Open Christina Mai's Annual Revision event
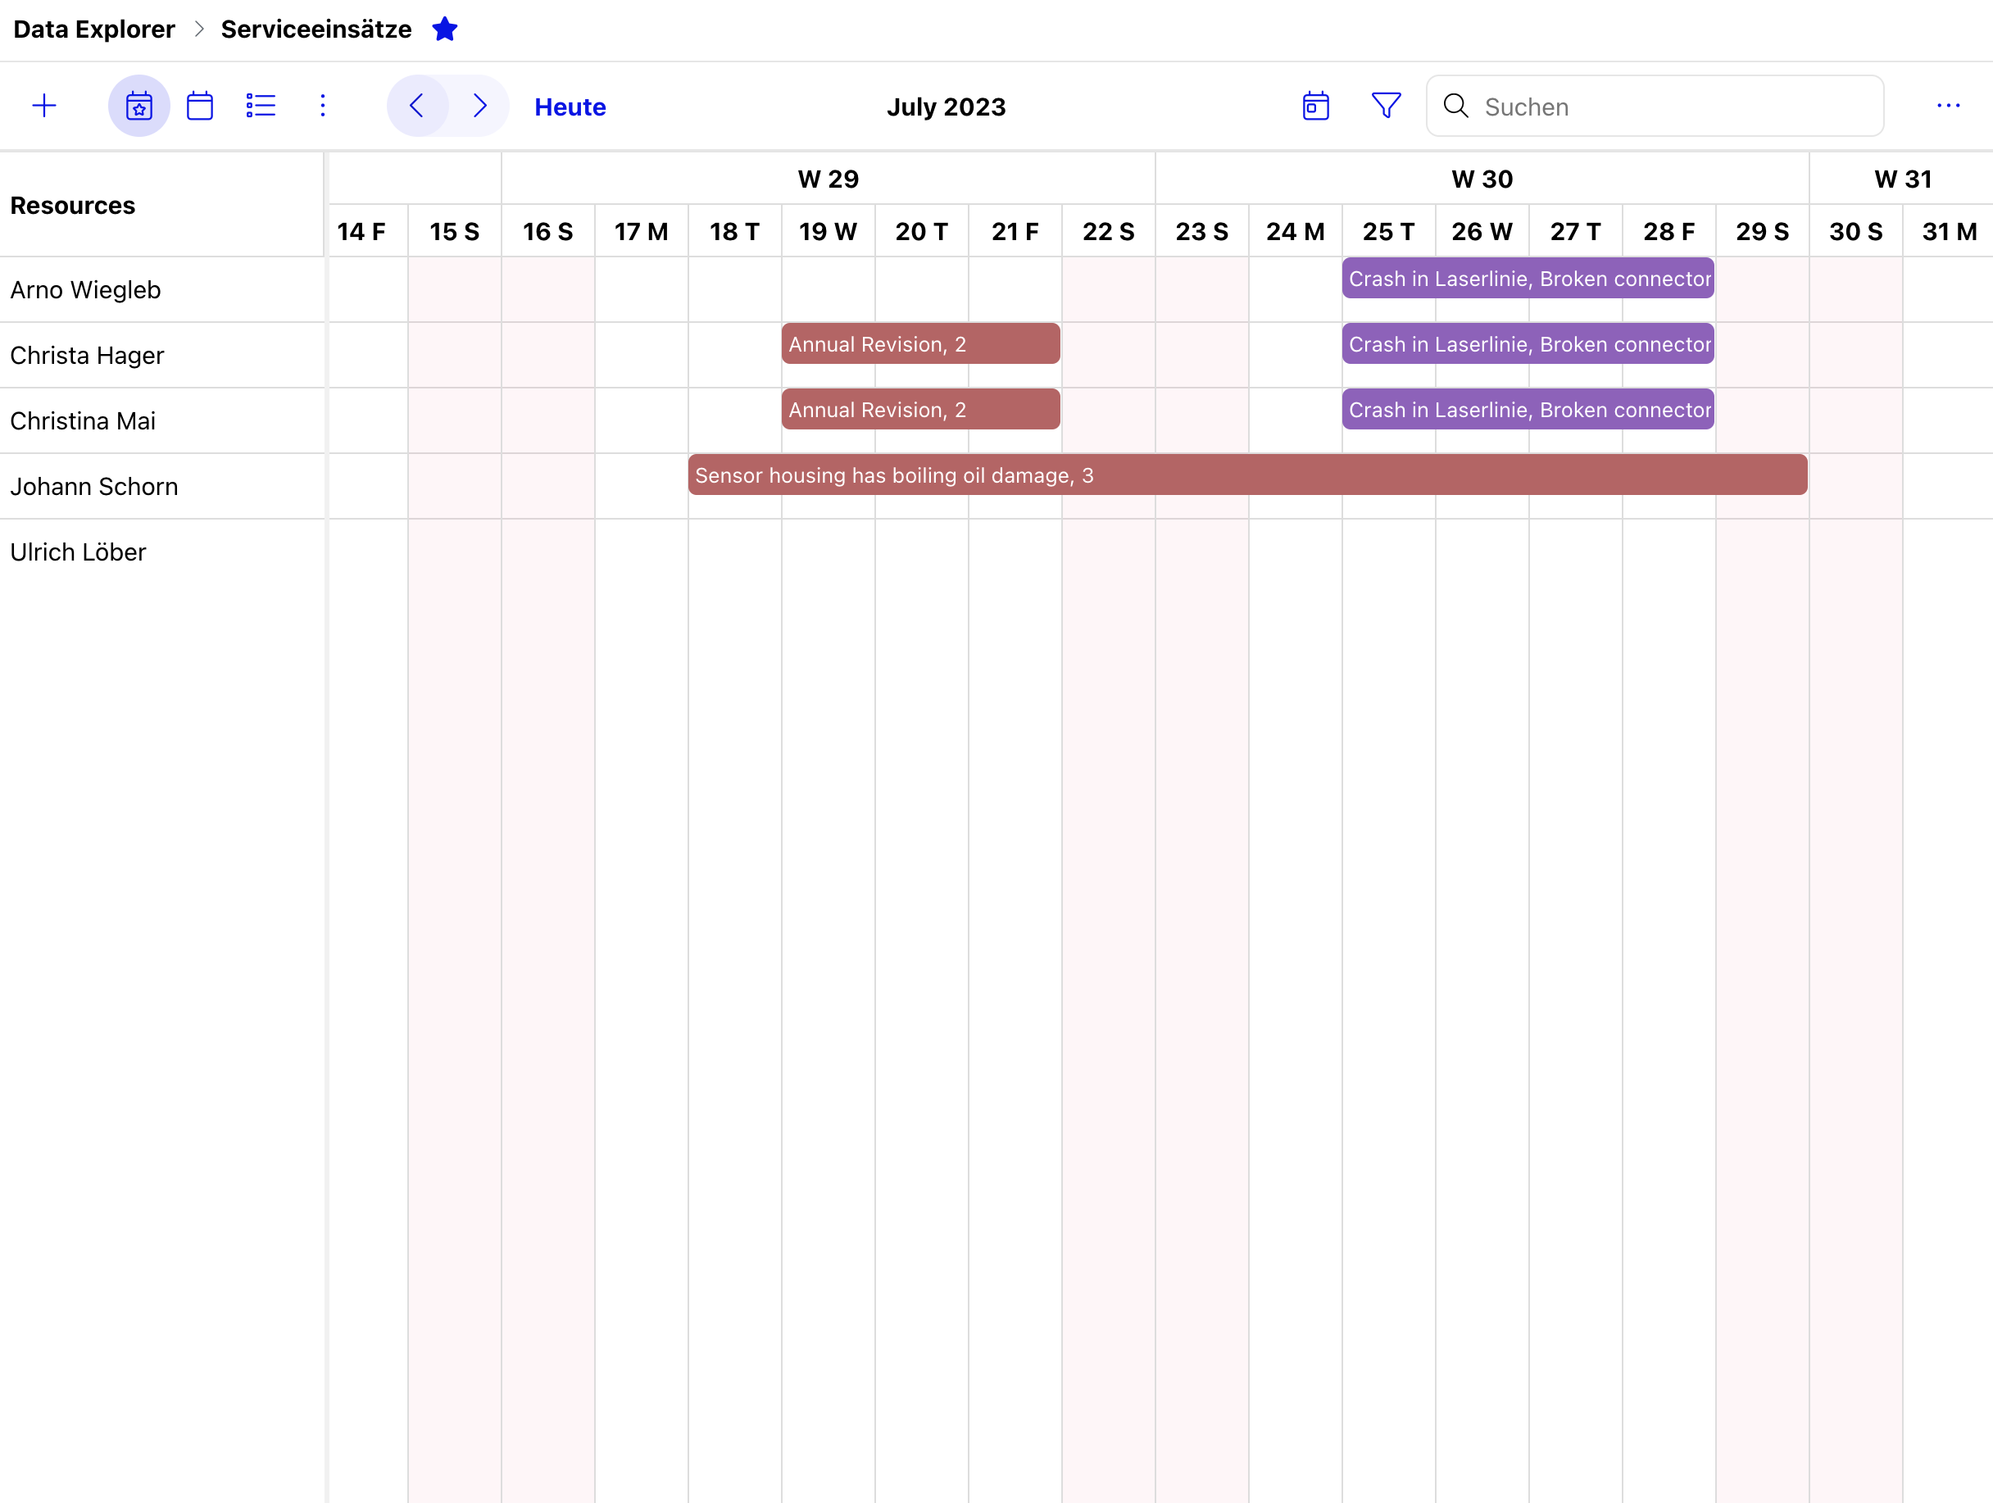The height and width of the screenshot is (1503, 1993). click(921, 410)
